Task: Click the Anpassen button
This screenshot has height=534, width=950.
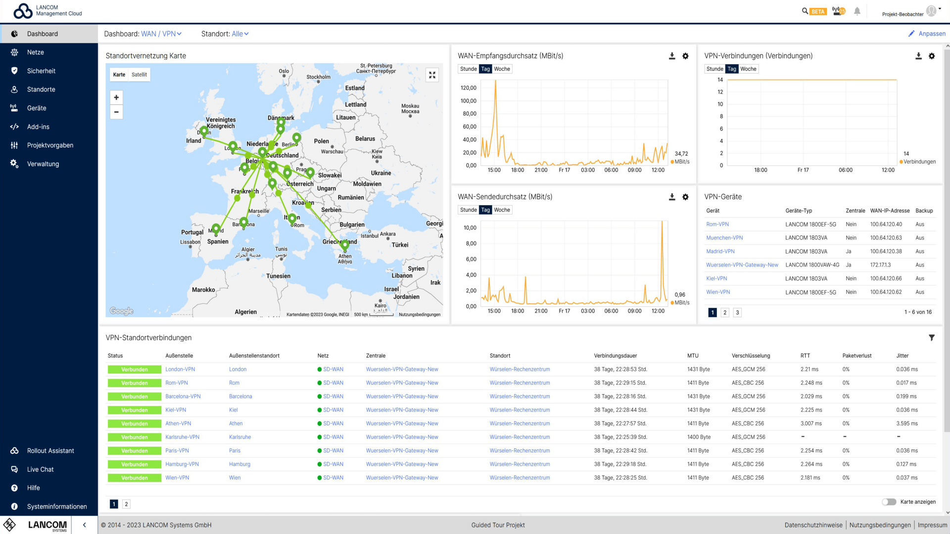Action: tap(927, 34)
